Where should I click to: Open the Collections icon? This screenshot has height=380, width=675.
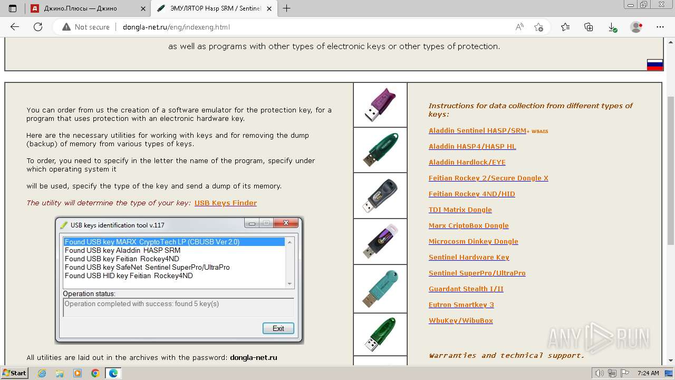coord(589,27)
